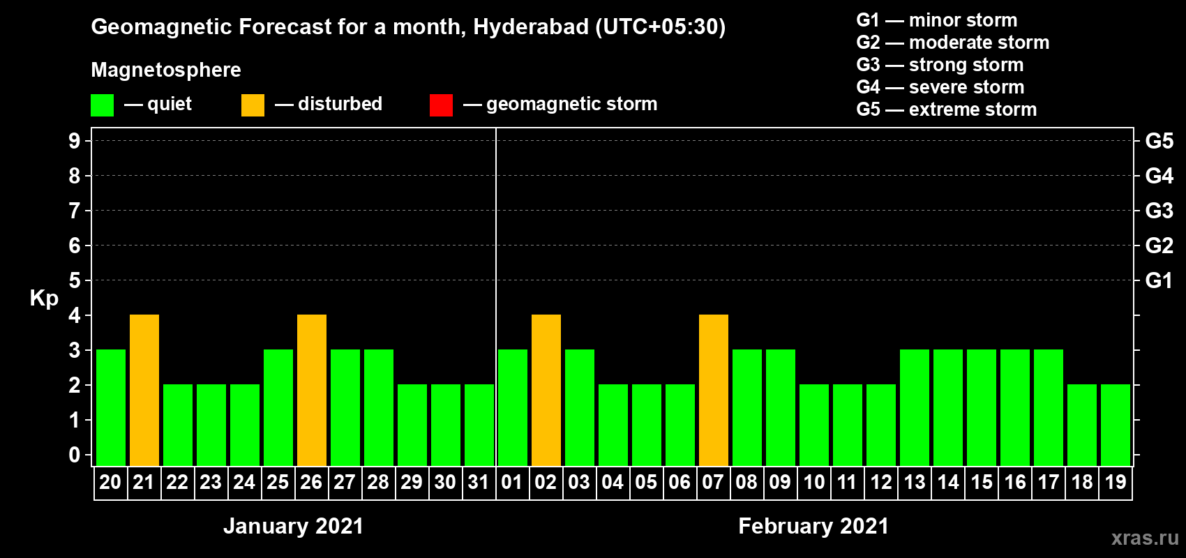The width and height of the screenshot is (1186, 558).
Task: Click the red geomagnetic storm legend swatch
Action: 441,105
